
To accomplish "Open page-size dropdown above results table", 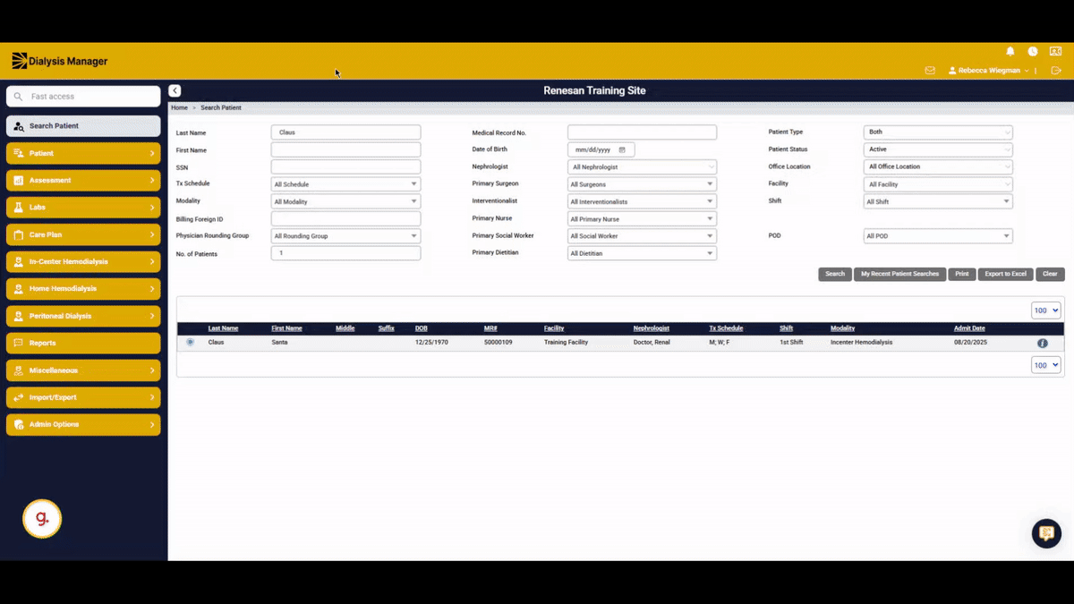I will tap(1045, 311).
